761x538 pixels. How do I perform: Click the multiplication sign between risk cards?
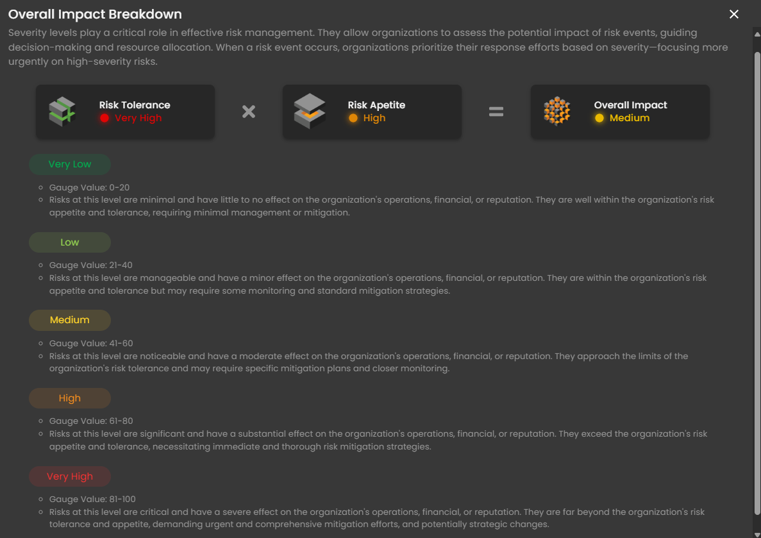[249, 112]
